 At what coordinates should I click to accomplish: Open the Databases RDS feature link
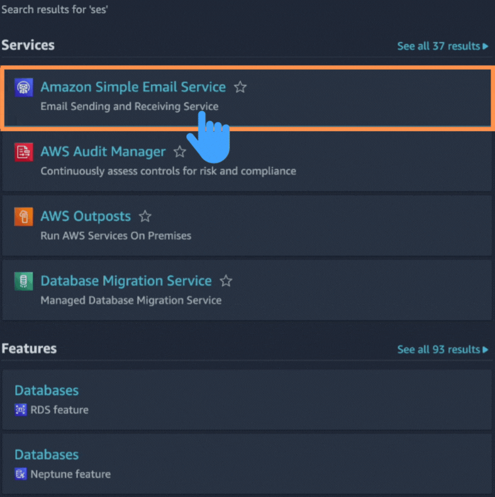pos(47,391)
